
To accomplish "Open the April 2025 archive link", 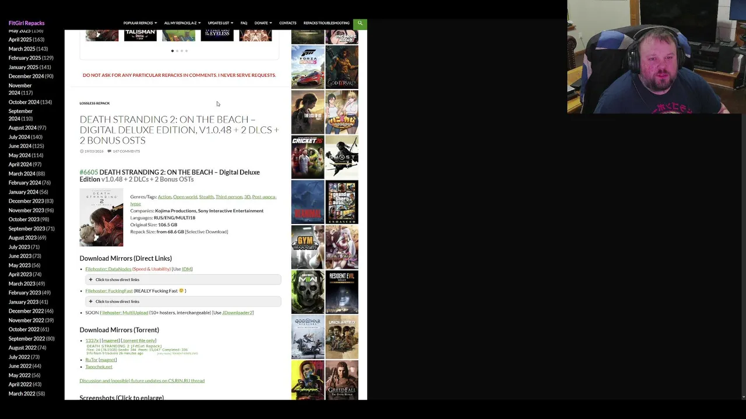I will click(x=20, y=40).
